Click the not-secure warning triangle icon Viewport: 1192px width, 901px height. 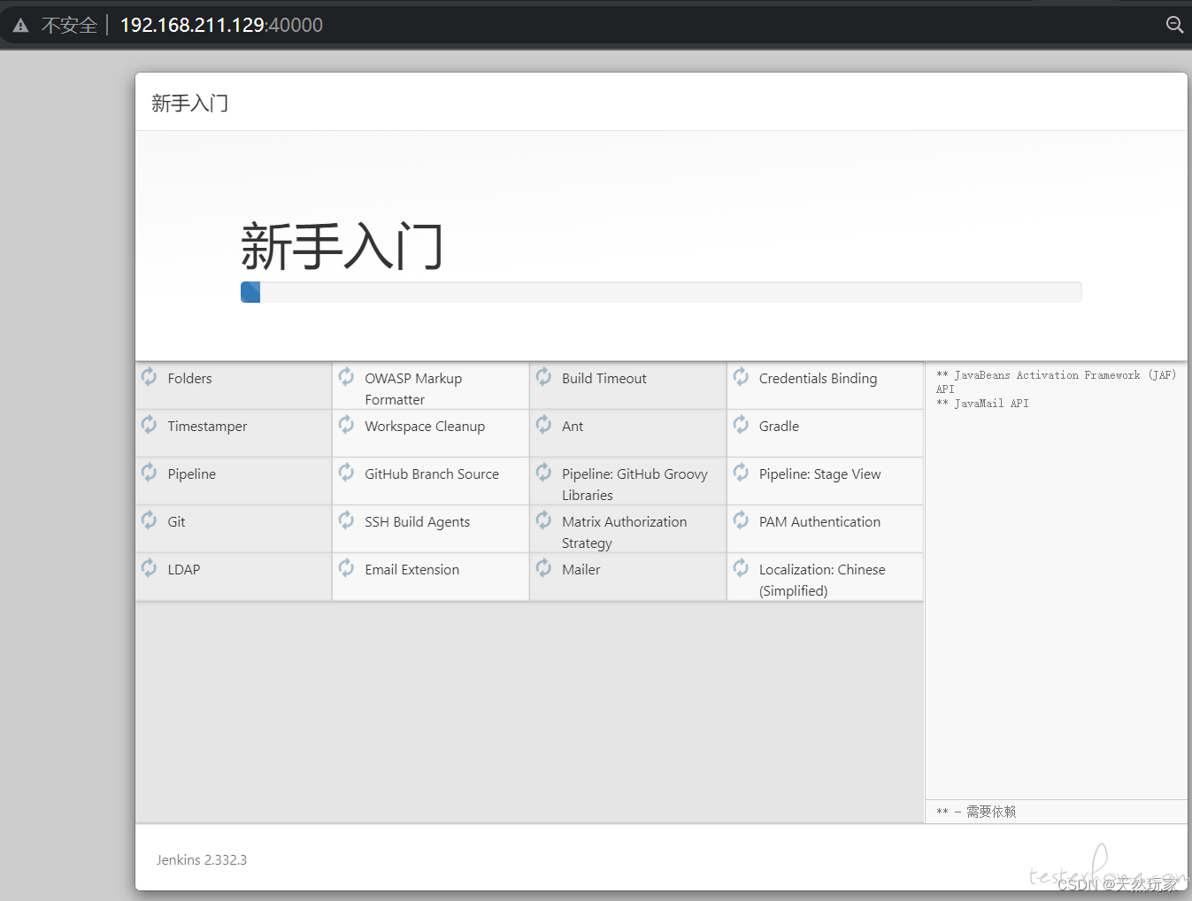point(20,26)
